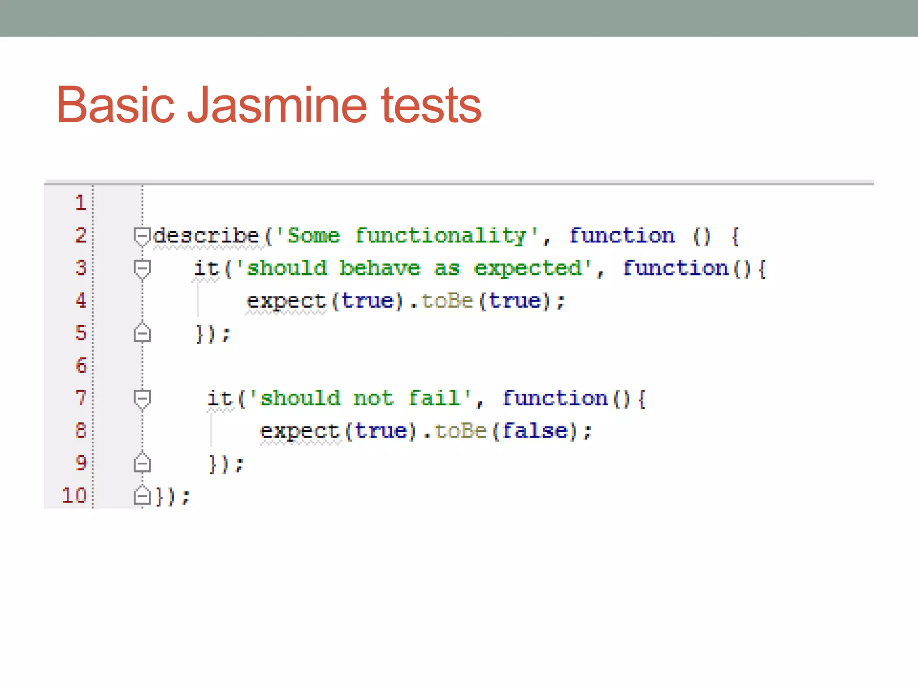The image size is (918, 688).
Task: Click line number 6 in the gutter
Action: pos(81,365)
